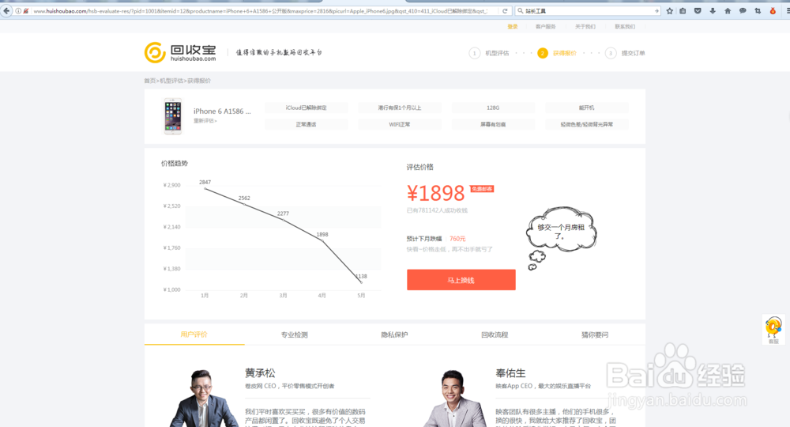Open the 联系我们 link
Viewport: 790px width, 427px height.
pos(625,27)
